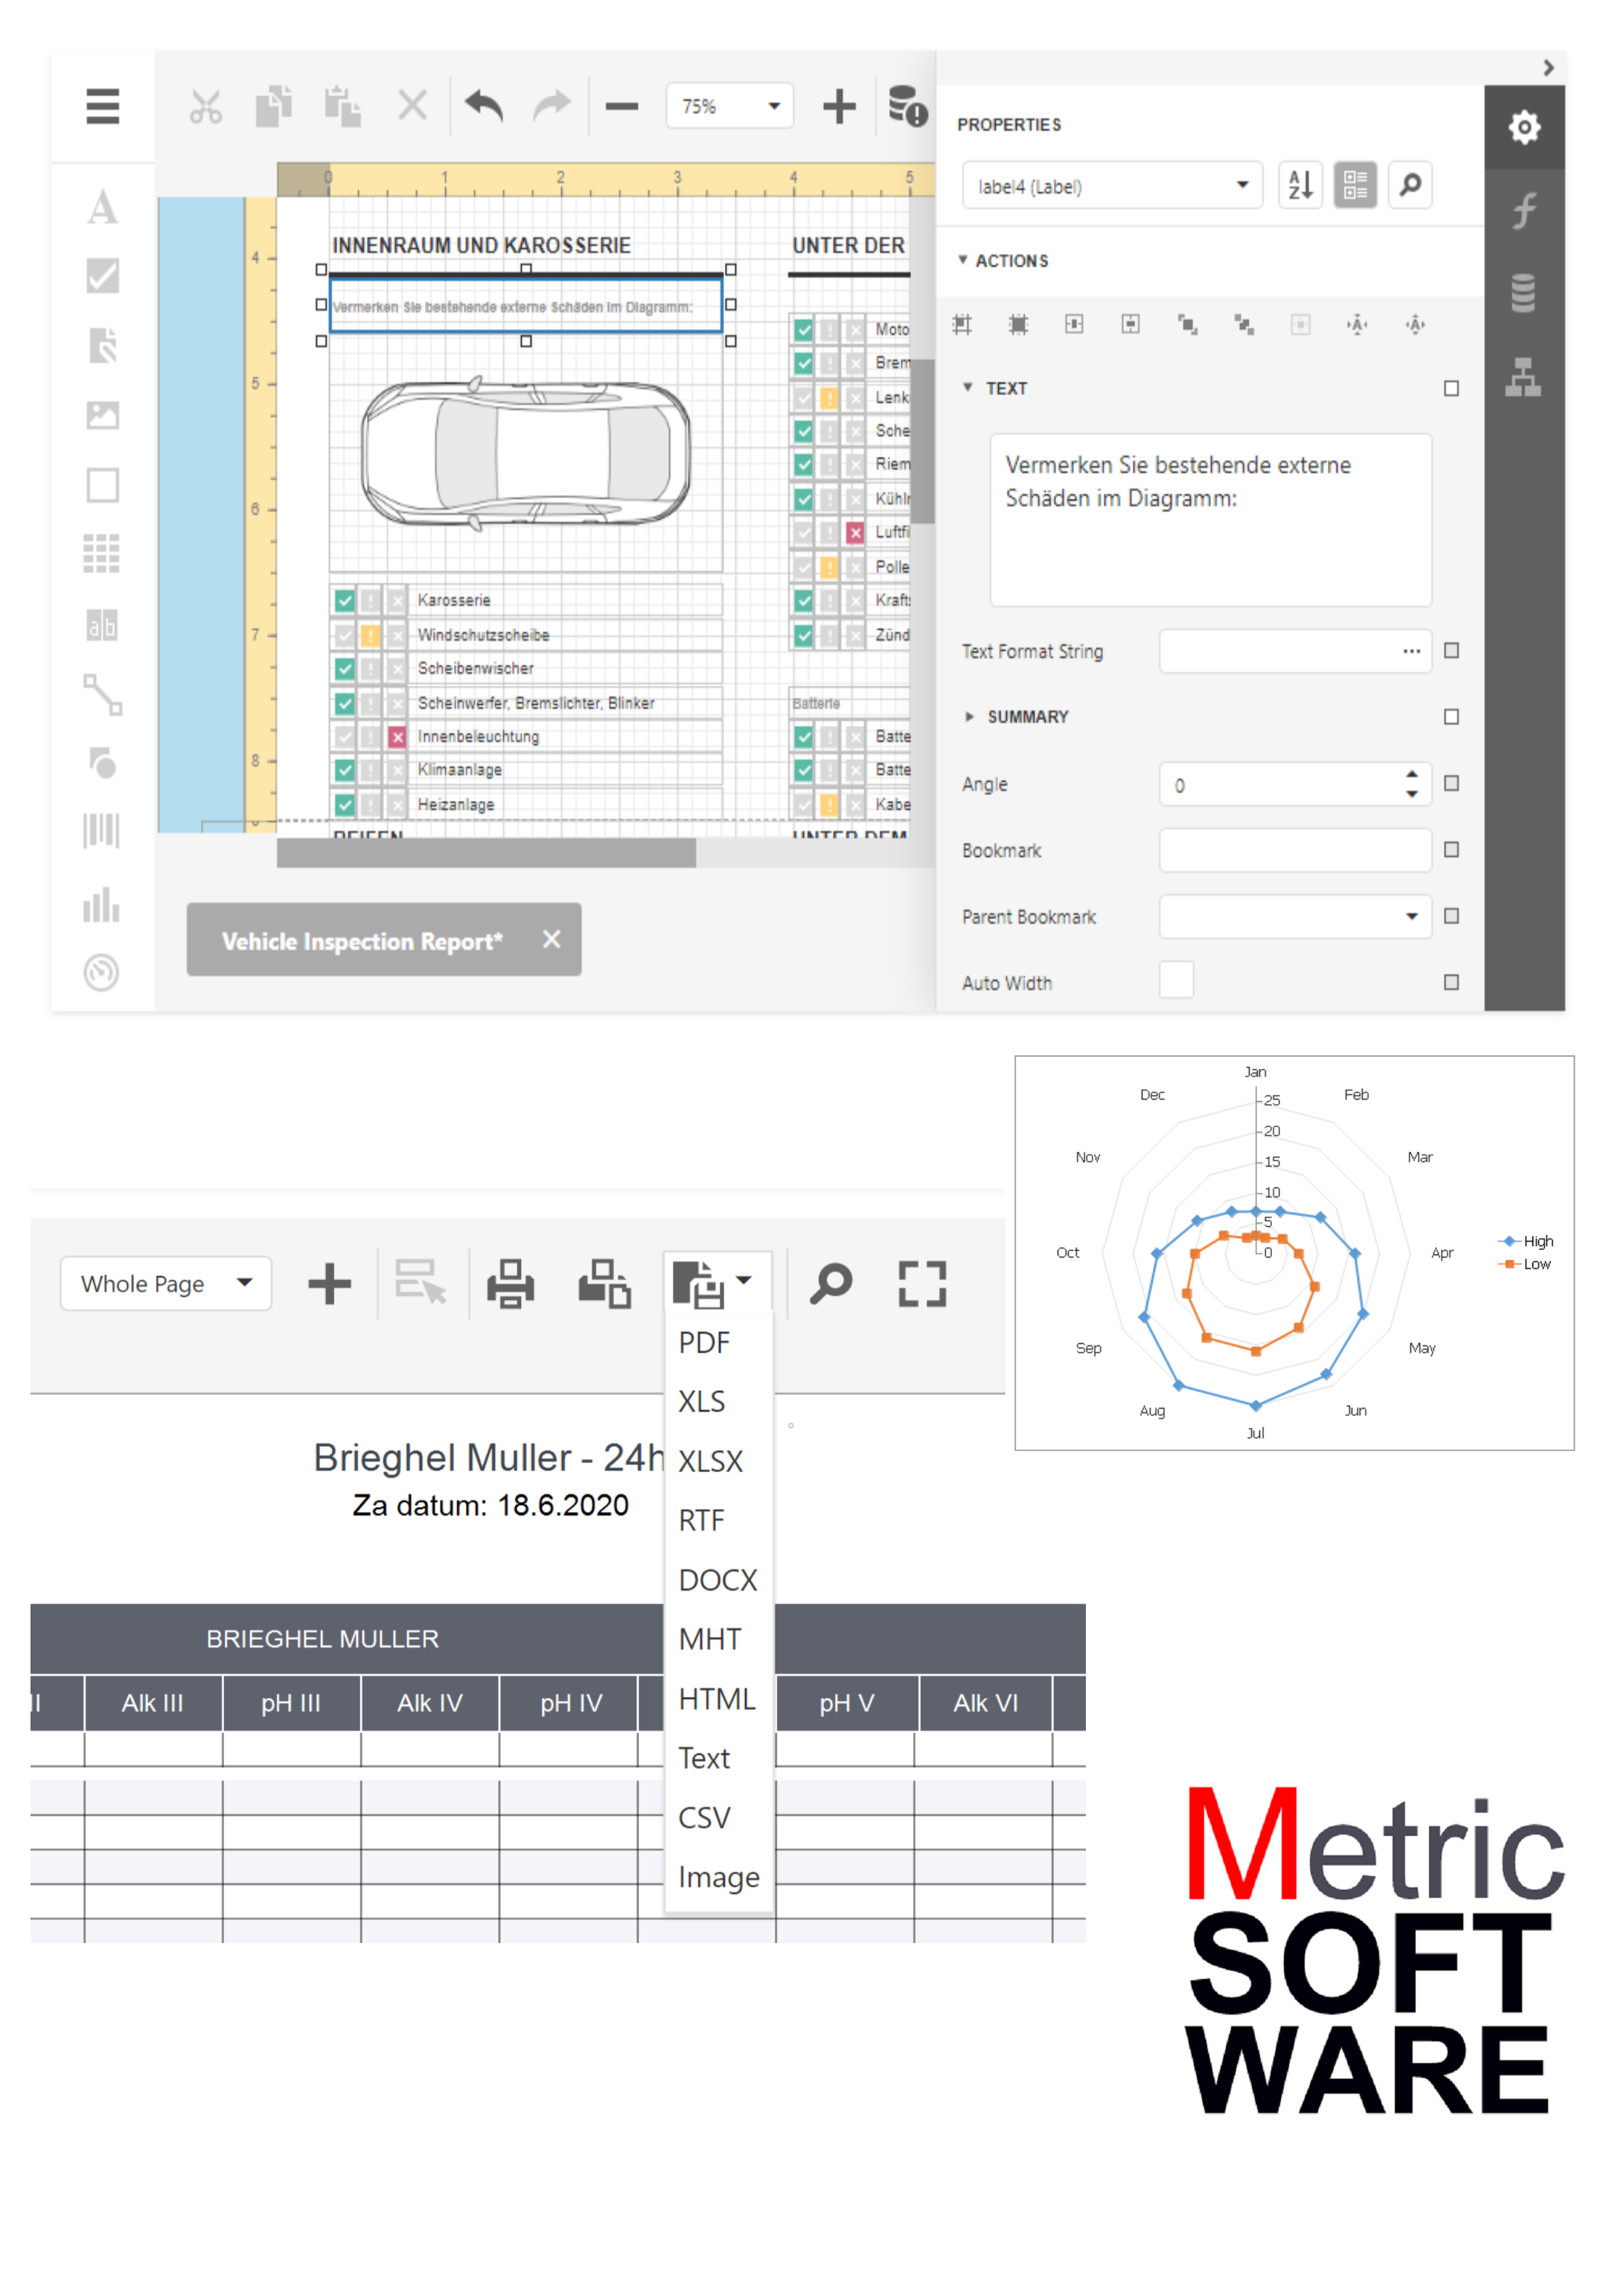
Task: Open the Whole Page zoom dropdown
Action: tap(166, 1284)
